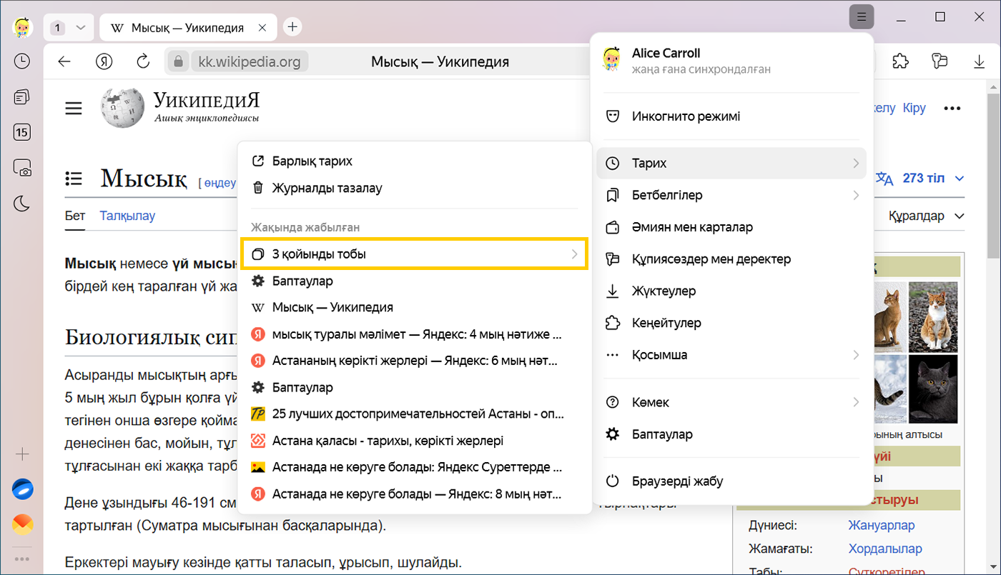Open new tab with plus button

(x=292, y=27)
